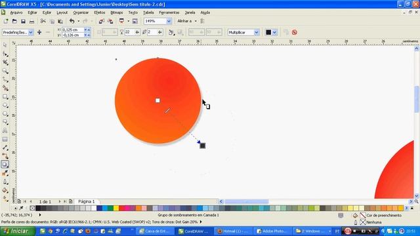Open the Predefinições presets dropdown
Image resolution: width=420 pixels, height=236 pixels.
pos(31,32)
